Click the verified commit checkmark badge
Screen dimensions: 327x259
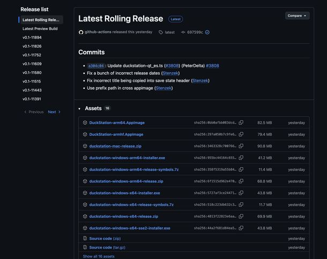coord(207,32)
